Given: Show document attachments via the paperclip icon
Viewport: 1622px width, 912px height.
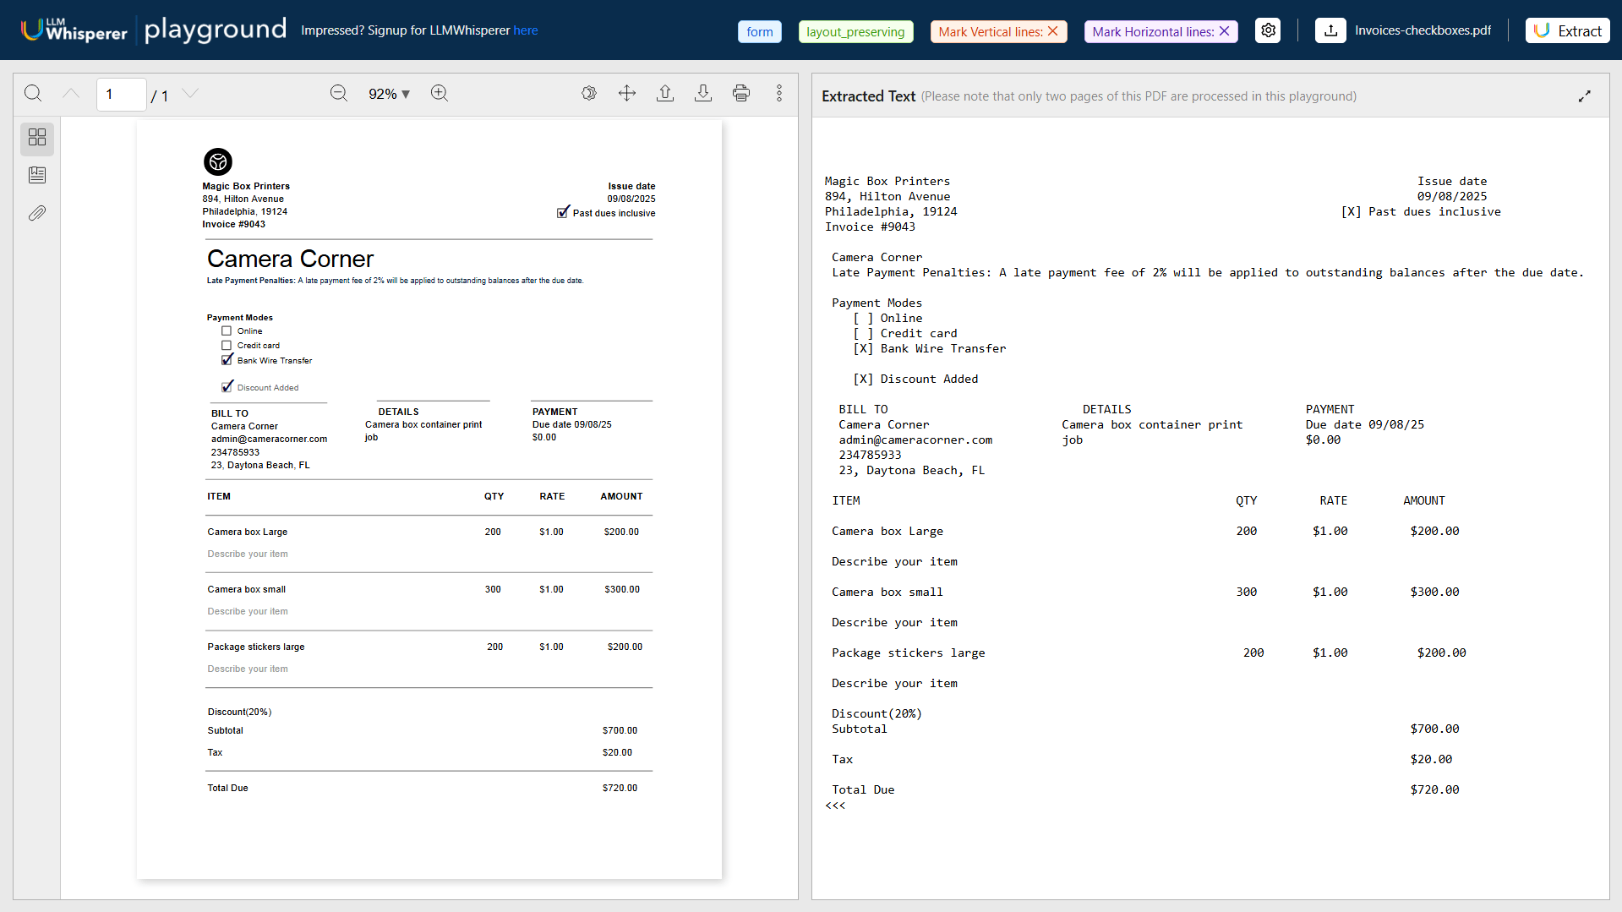Looking at the screenshot, I should point(37,212).
